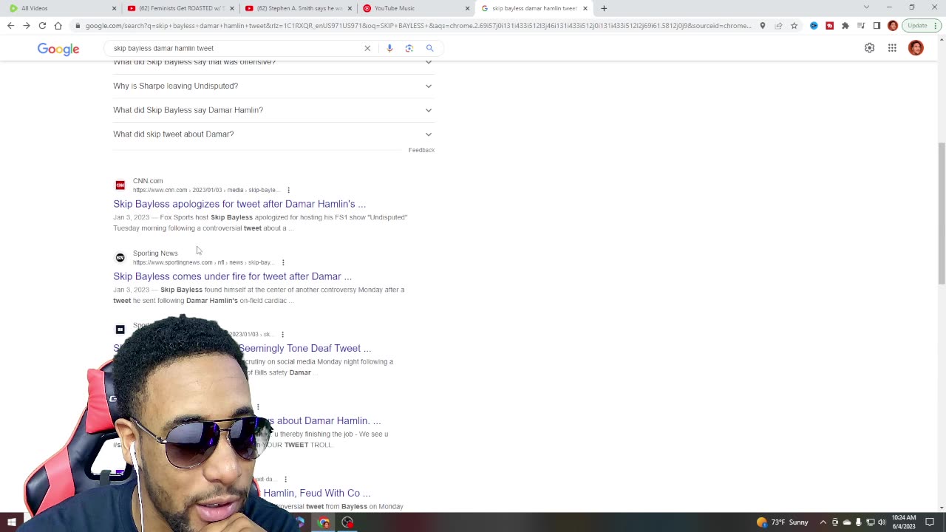946x532 pixels.
Task: Open the blue circular extension icon
Action: (814, 25)
